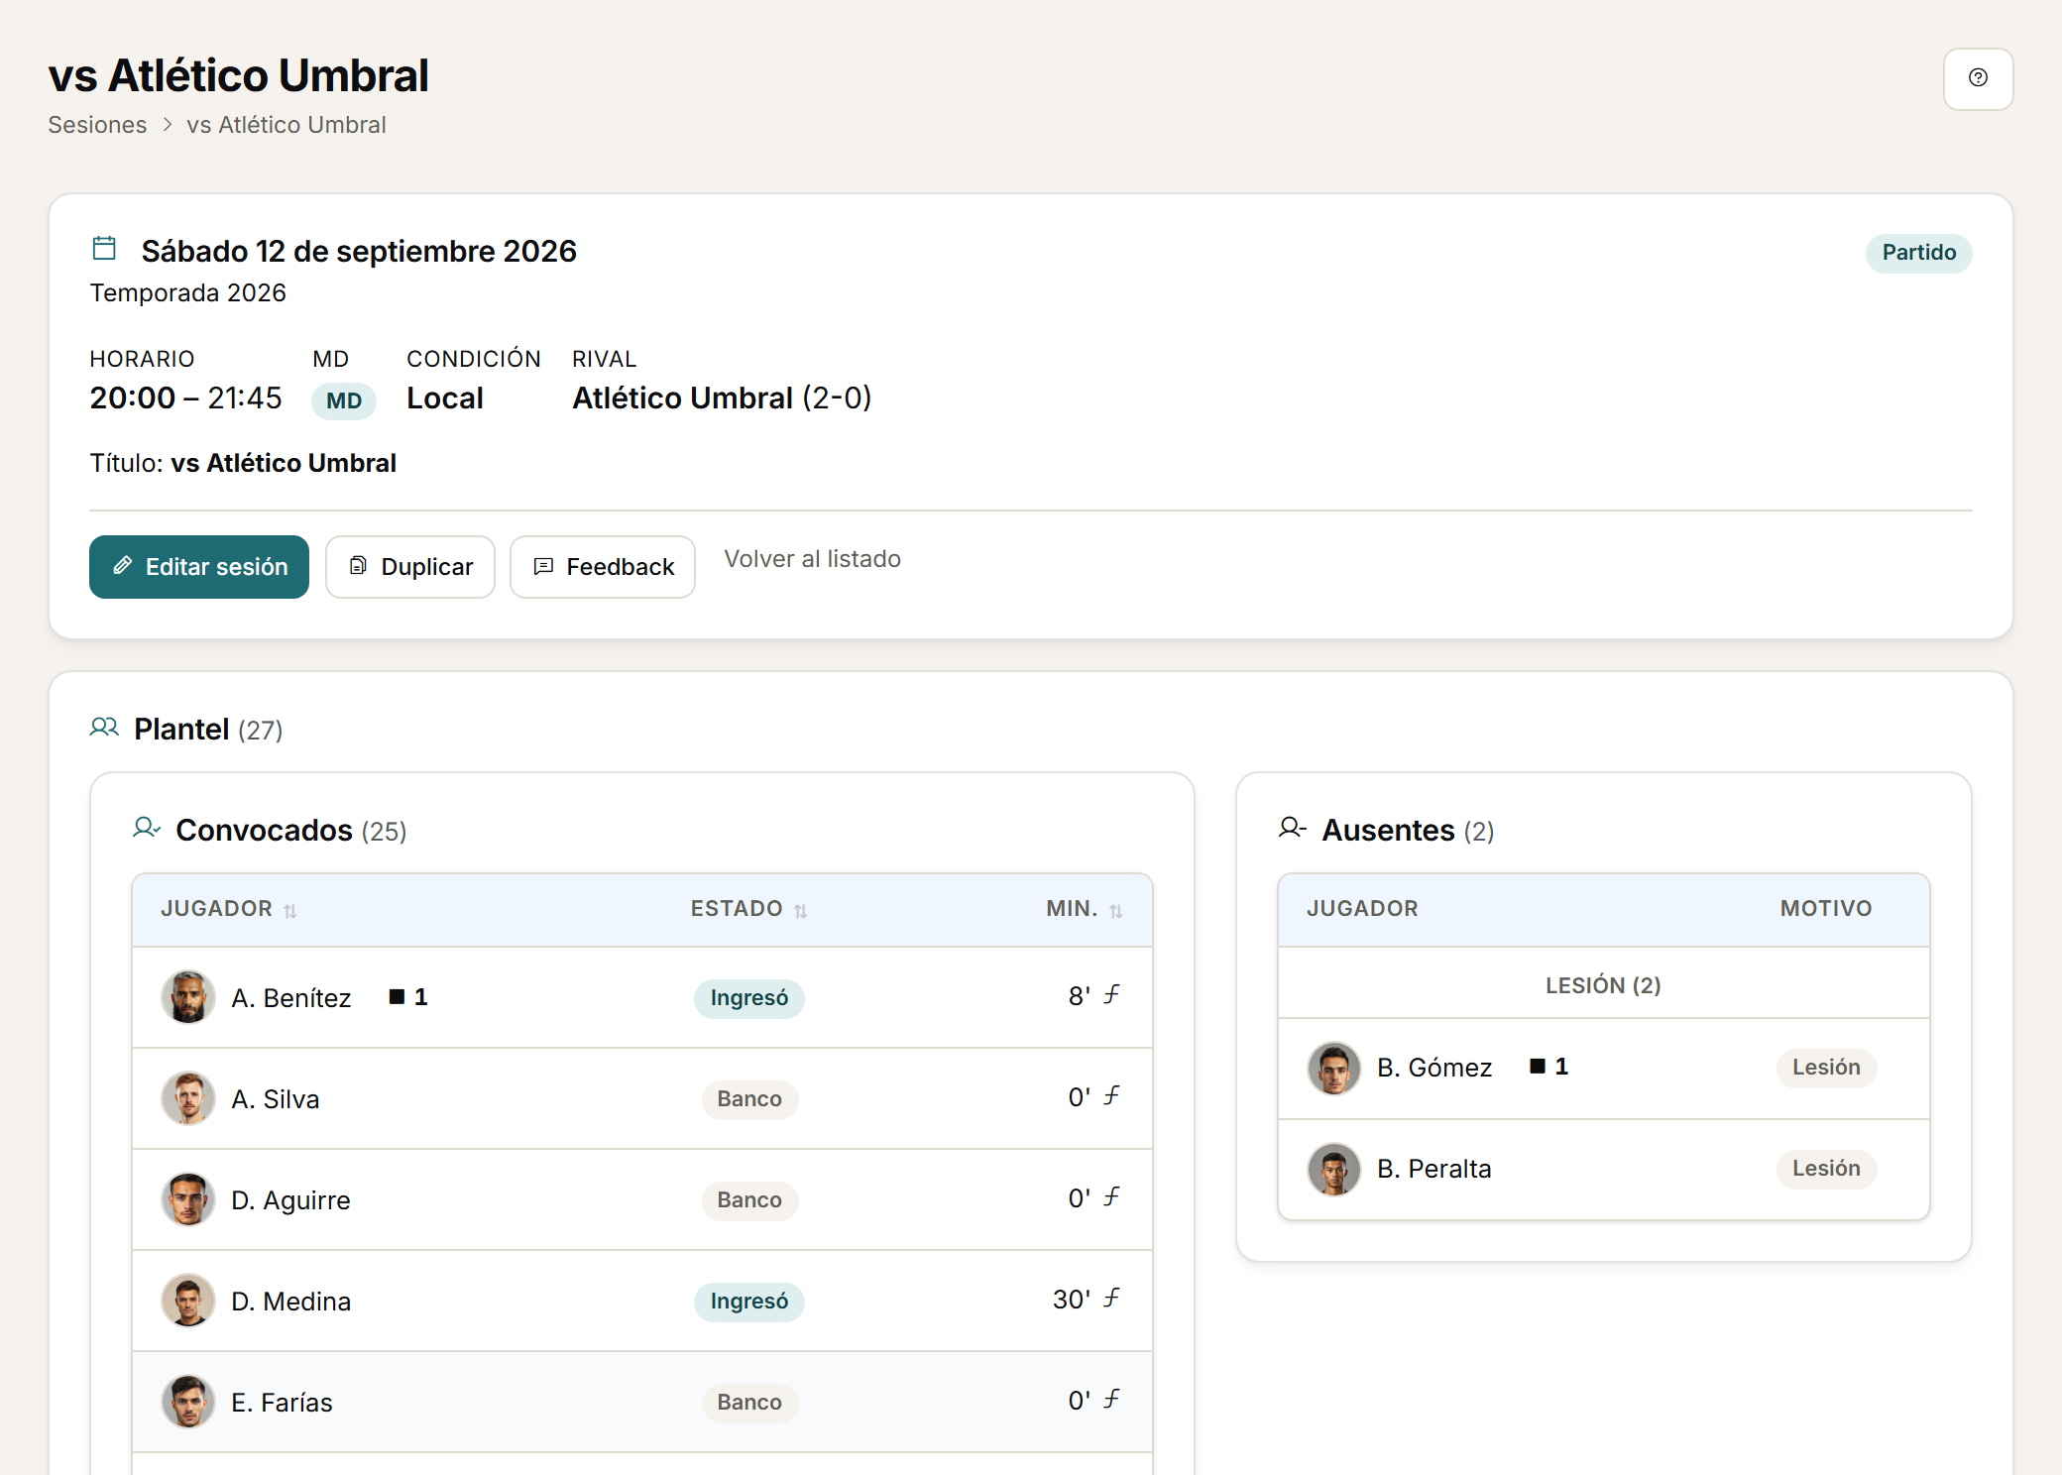Click the MD badge under MD label
Viewport: 2062px width, 1475px height.
[344, 400]
